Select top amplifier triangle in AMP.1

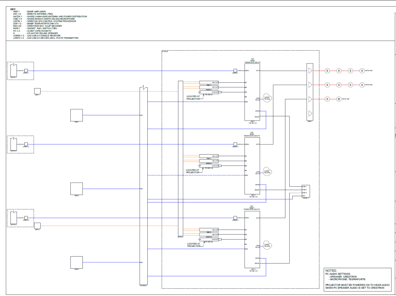[x=310, y=71]
